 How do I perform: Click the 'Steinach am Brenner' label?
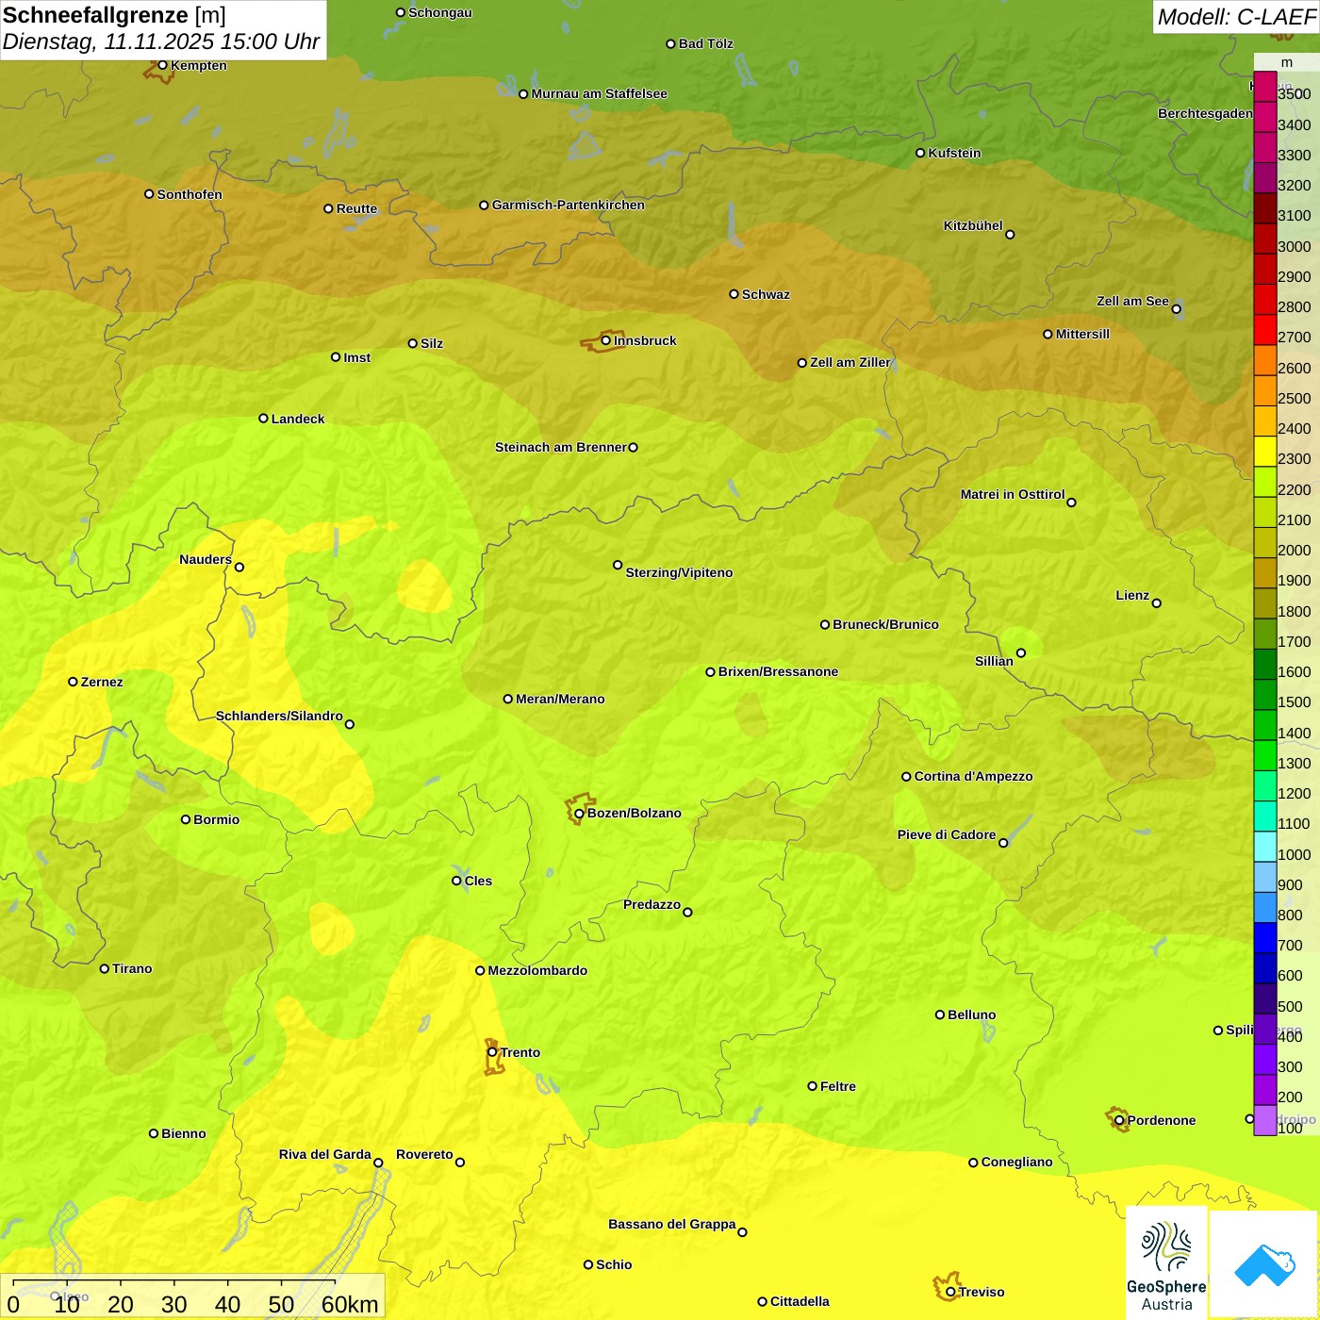561,447
